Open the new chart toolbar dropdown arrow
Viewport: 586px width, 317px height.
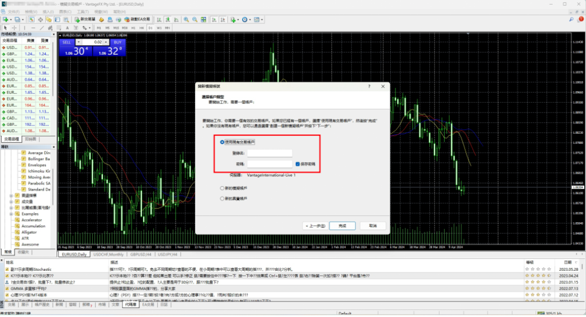[11, 19]
